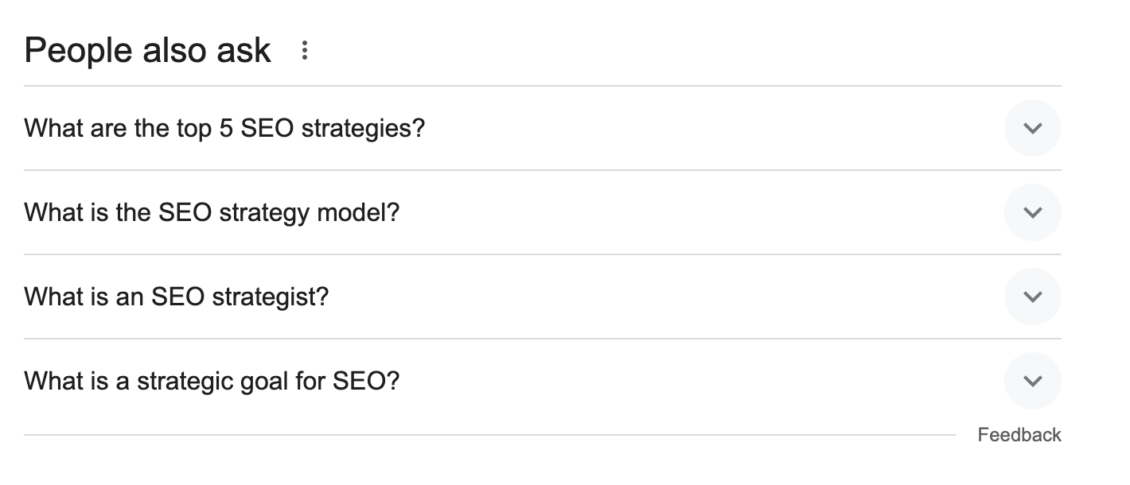The width and height of the screenshot is (1130, 485).
Task: Expand "What is an SEO strategist?"
Action: (x=176, y=297)
